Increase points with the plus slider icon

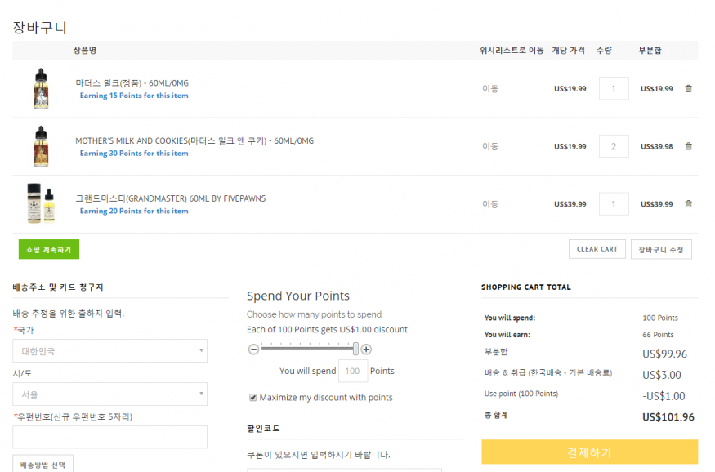[x=366, y=350]
